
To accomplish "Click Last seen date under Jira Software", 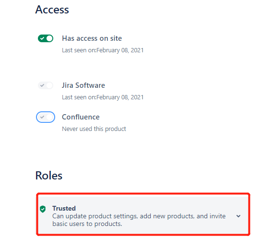I will 103,97.
